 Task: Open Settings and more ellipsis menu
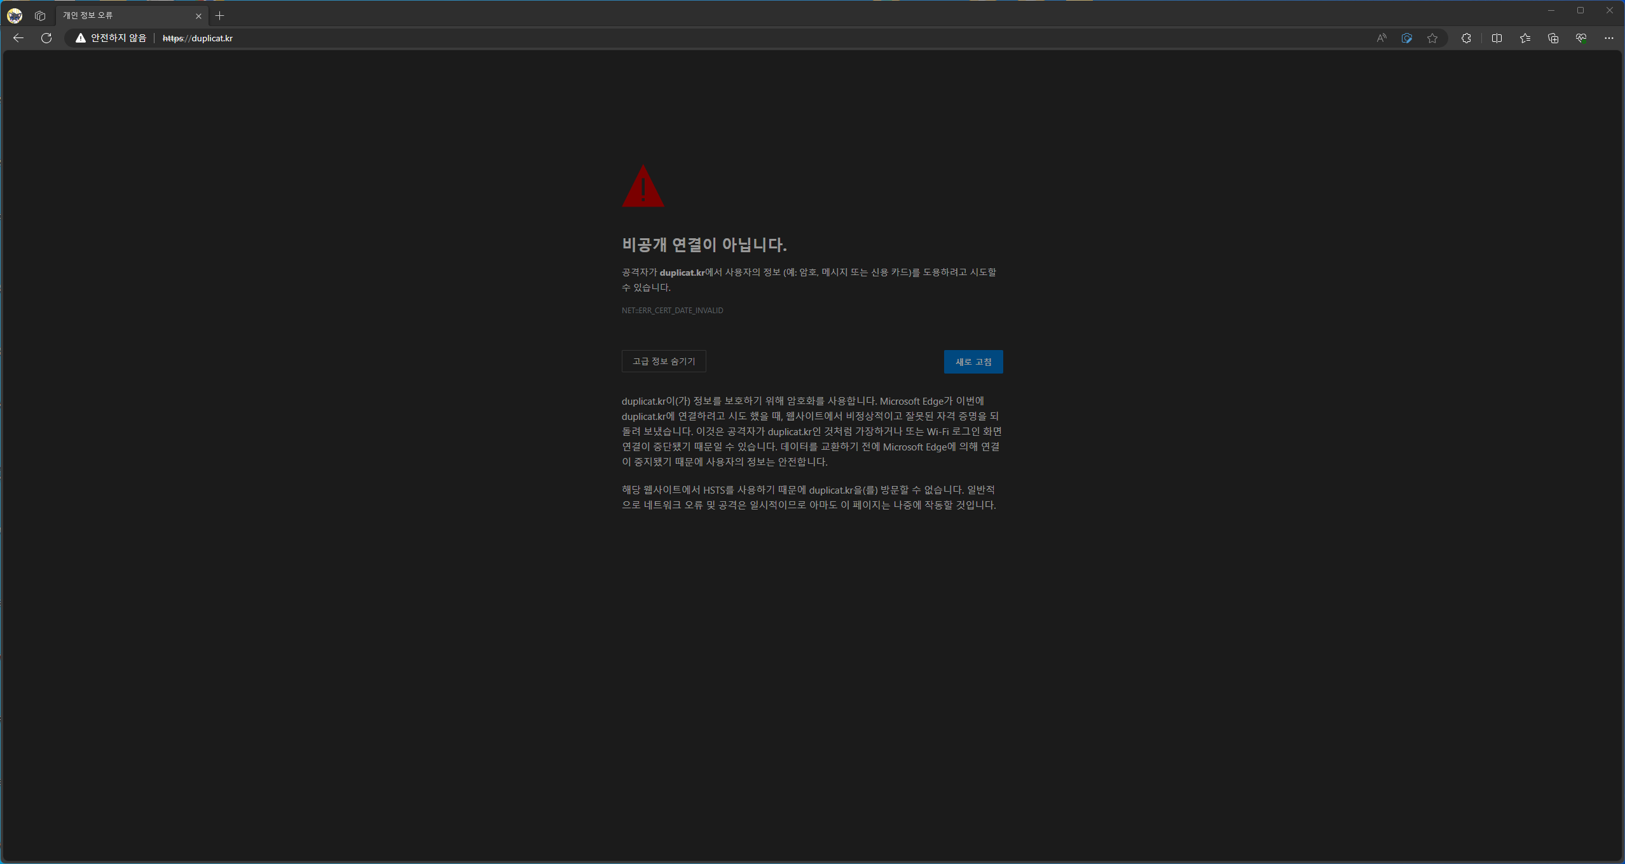coord(1608,38)
